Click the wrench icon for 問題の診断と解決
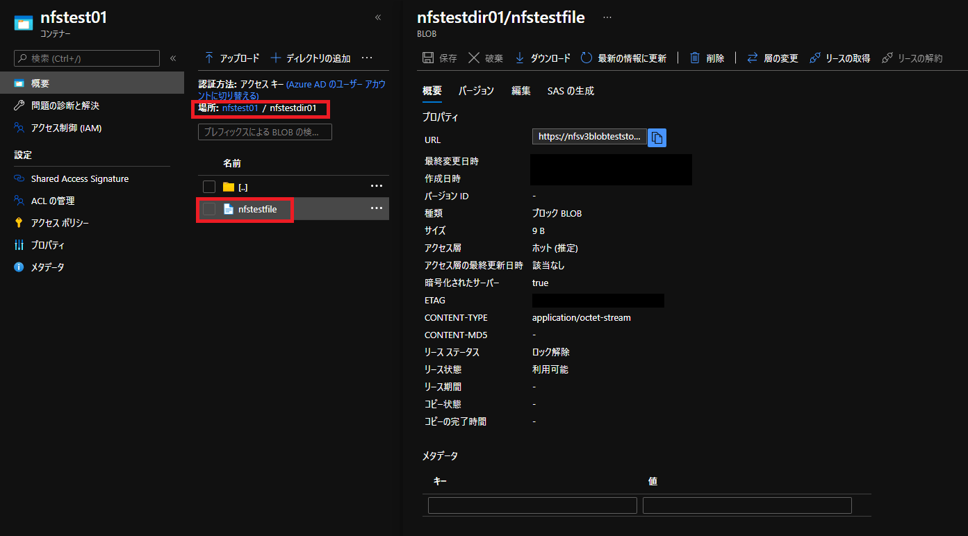 19,106
